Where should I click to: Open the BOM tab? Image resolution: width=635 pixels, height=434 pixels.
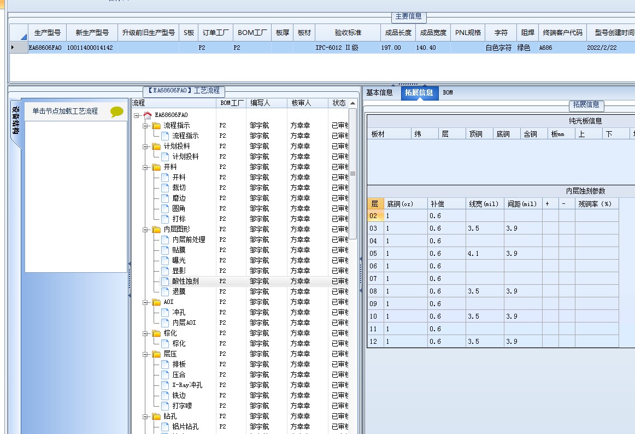pyautogui.click(x=448, y=93)
